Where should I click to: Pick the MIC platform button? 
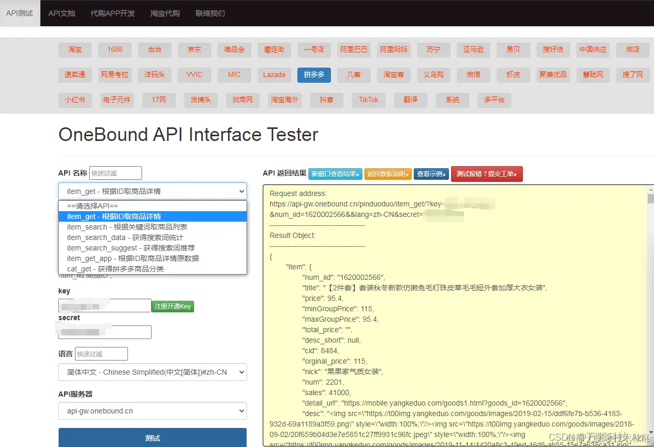point(234,75)
